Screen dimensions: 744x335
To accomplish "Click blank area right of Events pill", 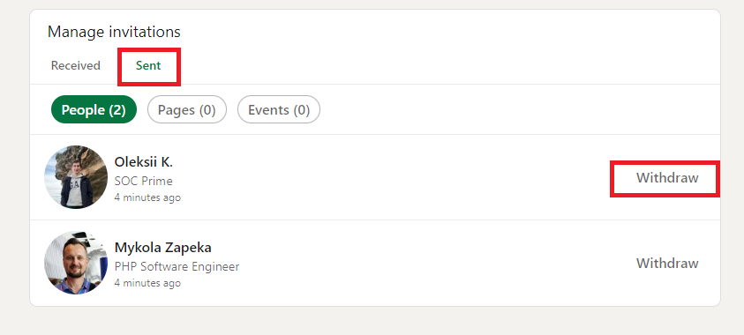I will pyautogui.click(x=517, y=109).
